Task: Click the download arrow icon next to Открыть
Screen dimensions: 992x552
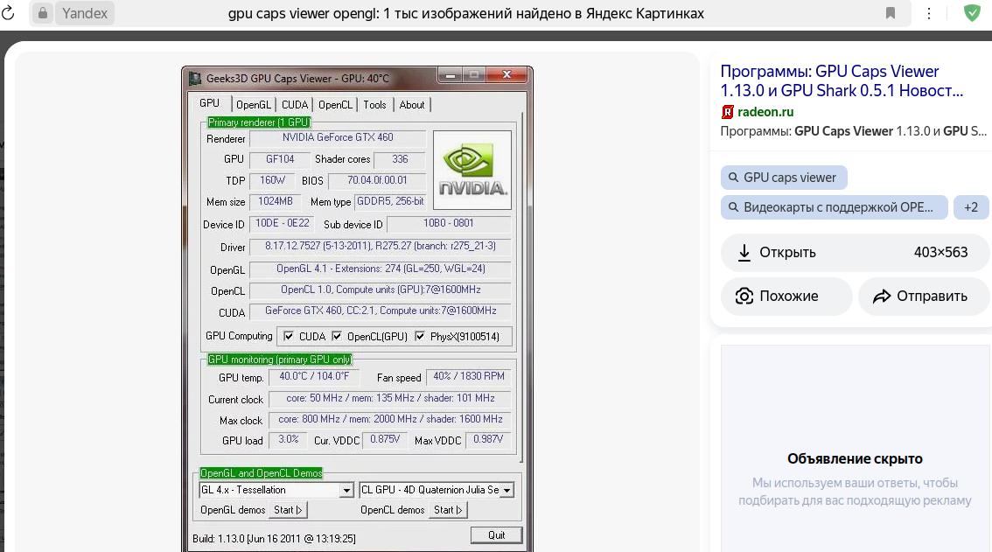Action: [x=744, y=253]
